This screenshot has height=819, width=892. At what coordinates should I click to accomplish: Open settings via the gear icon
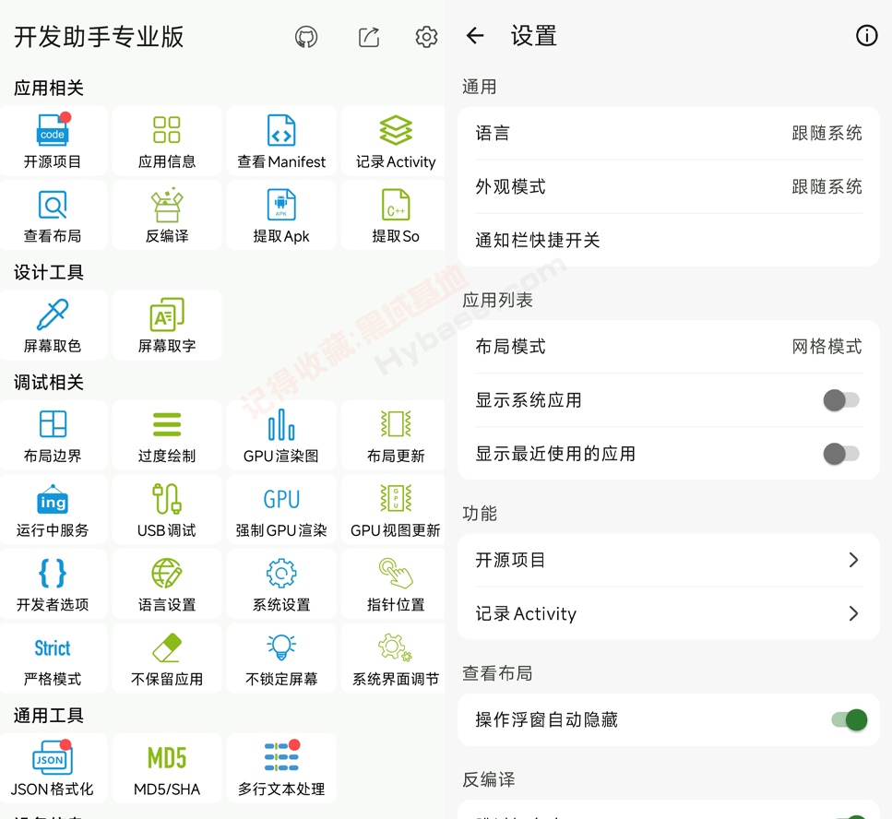click(426, 37)
